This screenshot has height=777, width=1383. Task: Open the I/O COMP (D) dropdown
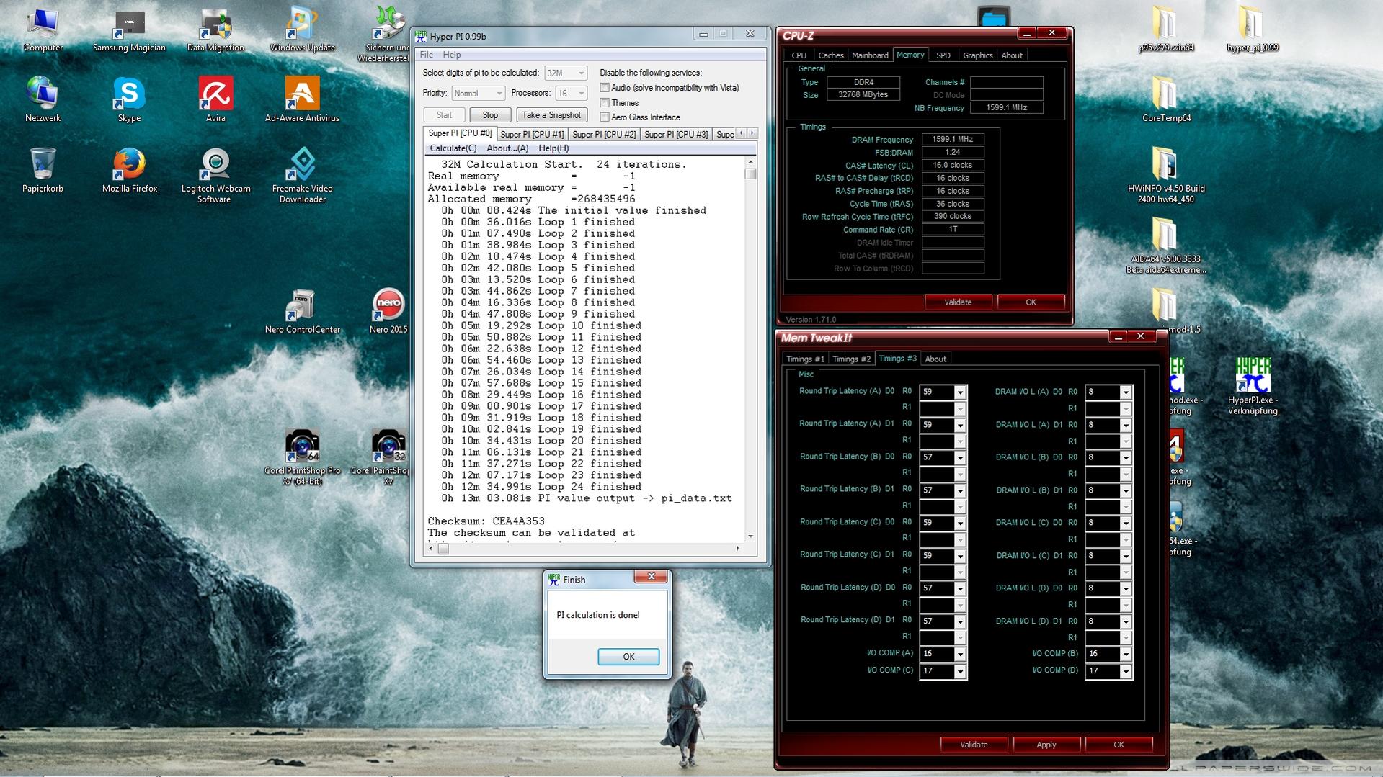1126,671
